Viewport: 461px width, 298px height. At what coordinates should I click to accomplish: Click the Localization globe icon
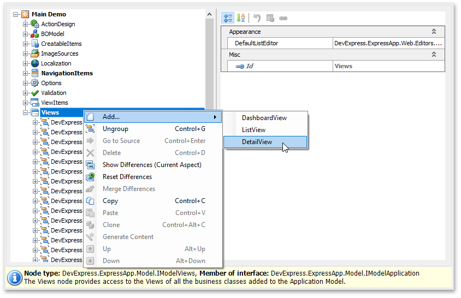tap(35, 63)
